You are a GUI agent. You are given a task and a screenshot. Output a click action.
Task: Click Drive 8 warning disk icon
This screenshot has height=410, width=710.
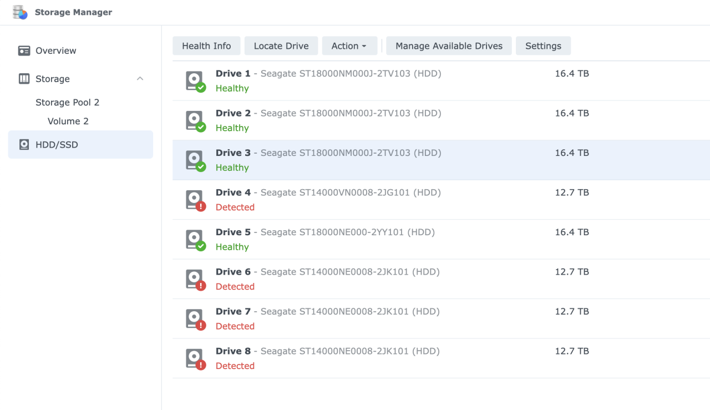(195, 358)
